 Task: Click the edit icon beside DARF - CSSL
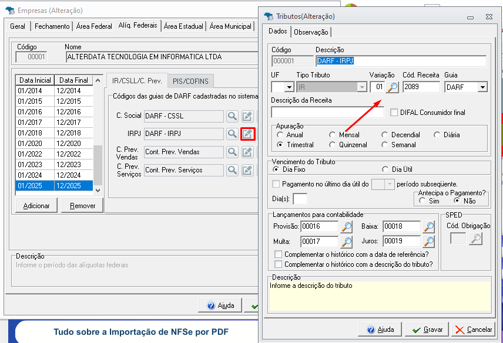(x=247, y=116)
